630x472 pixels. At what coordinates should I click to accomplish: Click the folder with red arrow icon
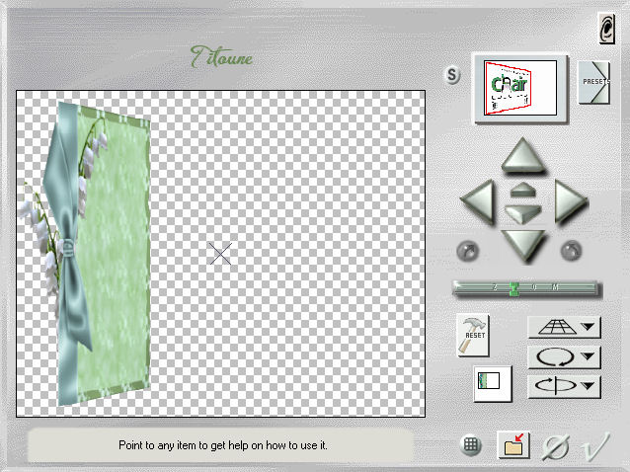pos(513,445)
